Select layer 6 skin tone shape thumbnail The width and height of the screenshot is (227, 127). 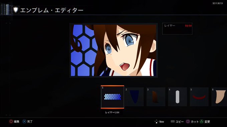[219, 97]
